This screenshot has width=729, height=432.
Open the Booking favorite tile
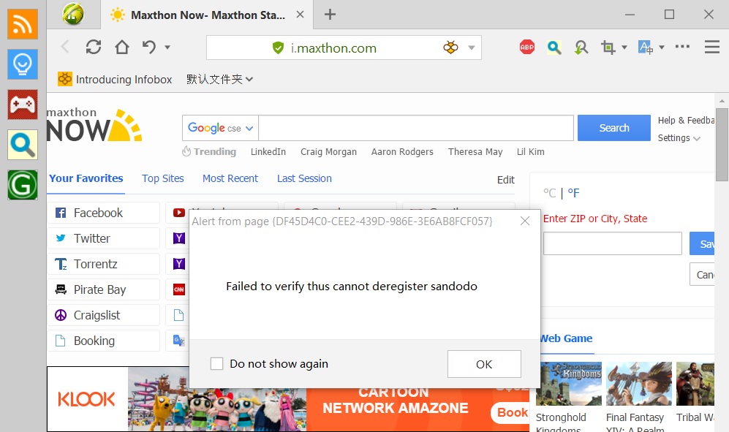104,341
